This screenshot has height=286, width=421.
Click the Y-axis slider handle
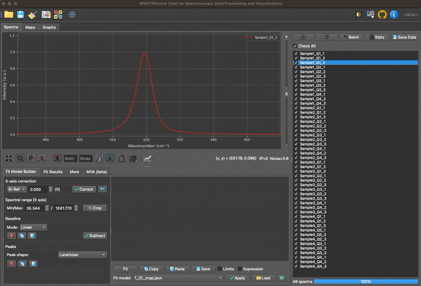[x=287, y=88]
